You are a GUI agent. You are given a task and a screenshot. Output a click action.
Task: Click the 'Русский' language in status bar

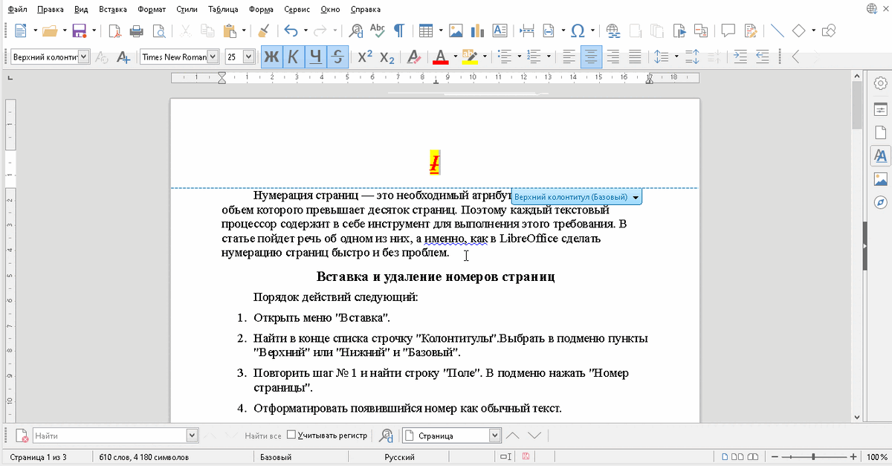tap(399, 457)
